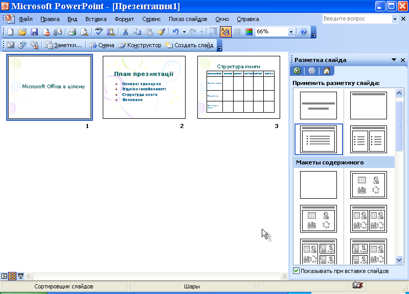Click layout pane scroll up arrow
The width and height of the screenshot is (409, 294).
pyautogui.click(x=399, y=93)
